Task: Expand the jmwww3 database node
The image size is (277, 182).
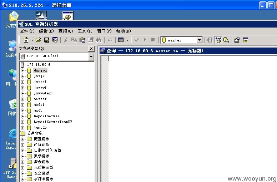Action: [22, 88]
